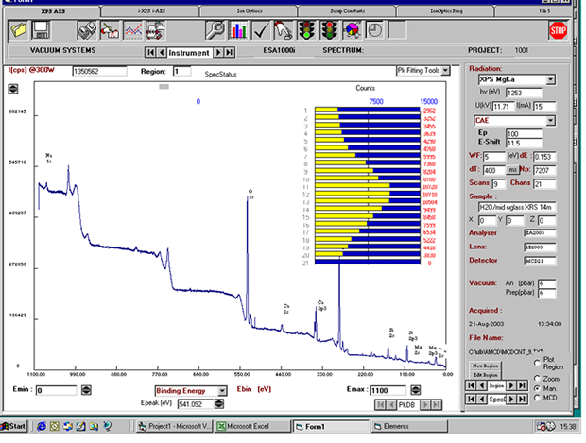The width and height of the screenshot is (586, 443).
Task: Click the Region number field
Action: [182, 71]
